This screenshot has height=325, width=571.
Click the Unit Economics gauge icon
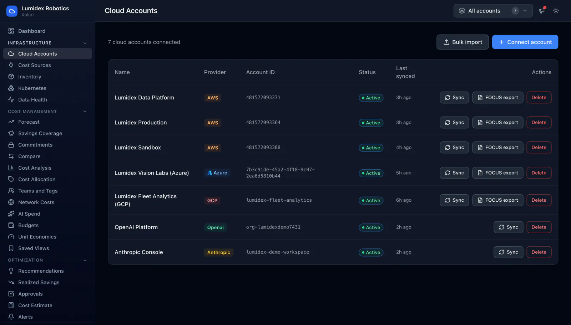click(x=11, y=237)
